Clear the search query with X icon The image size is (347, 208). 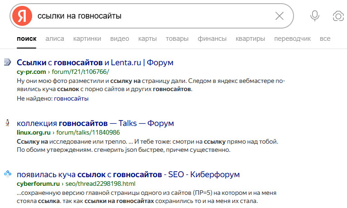tap(280, 16)
